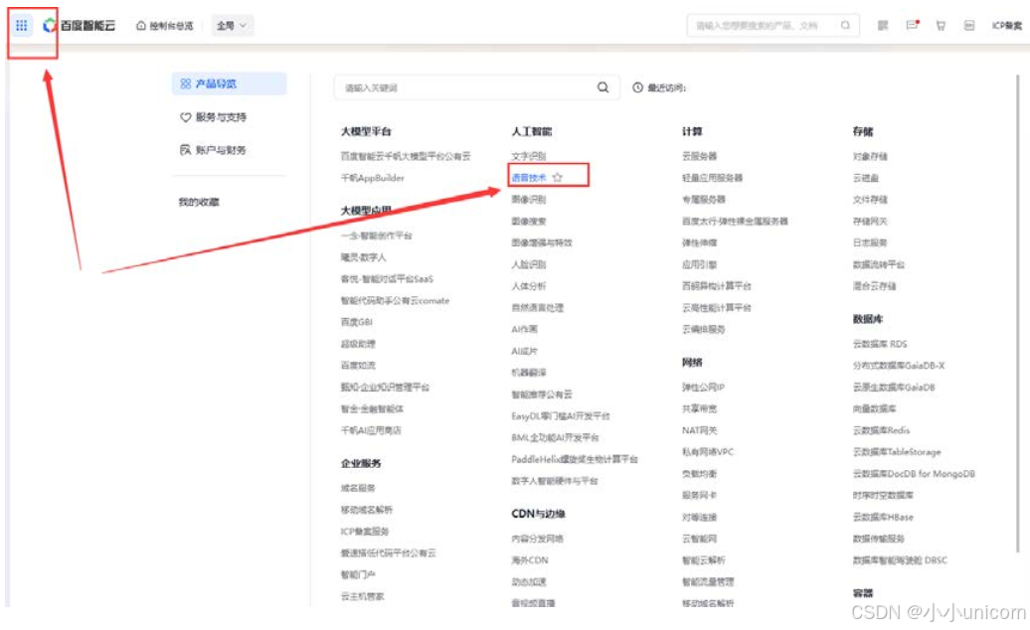The height and width of the screenshot is (630, 1030).
Task: Open 机器翻译 product link
Action: coord(529,373)
